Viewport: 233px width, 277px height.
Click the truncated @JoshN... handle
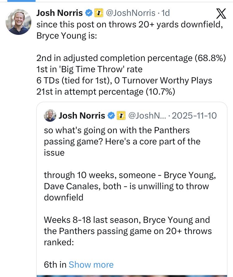tap(145, 116)
